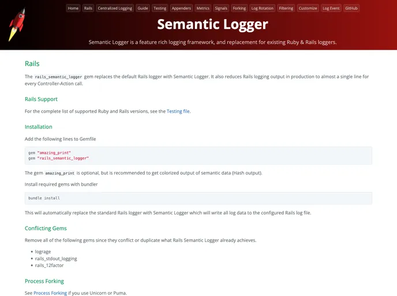
Task: Click the gem "amazing_print" code line
Action: 50,153
